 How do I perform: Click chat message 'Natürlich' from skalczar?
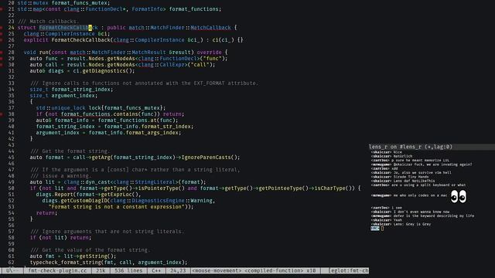(402, 156)
